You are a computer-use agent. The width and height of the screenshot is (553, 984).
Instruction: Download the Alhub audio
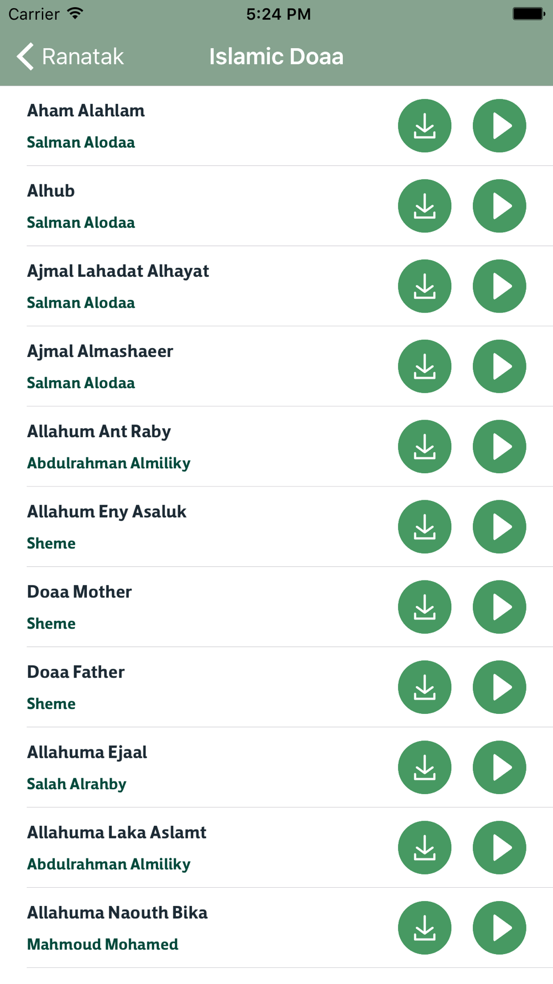425,206
